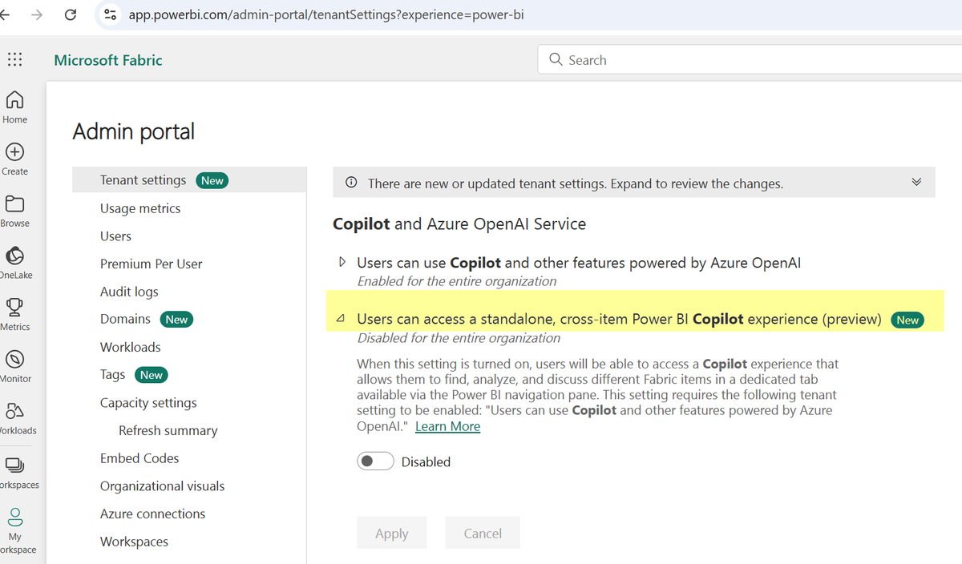Image resolution: width=962 pixels, height=564 pixels.
Task: Open Audit logs page
Action: [x=129, y=292]
